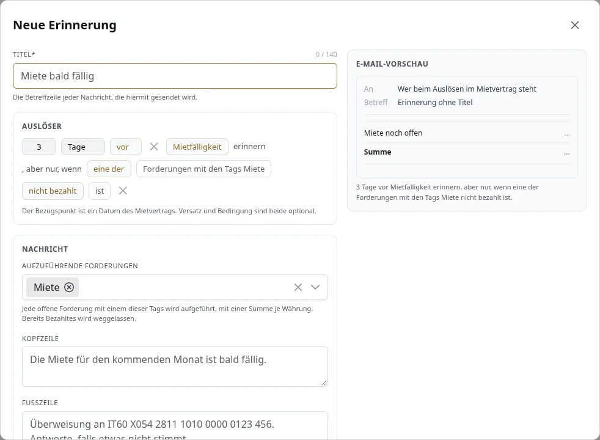This screenshot has height=440, width=600.
Task: Change the 'nicht bezahlt' condition chip
Action: (53, 191)
